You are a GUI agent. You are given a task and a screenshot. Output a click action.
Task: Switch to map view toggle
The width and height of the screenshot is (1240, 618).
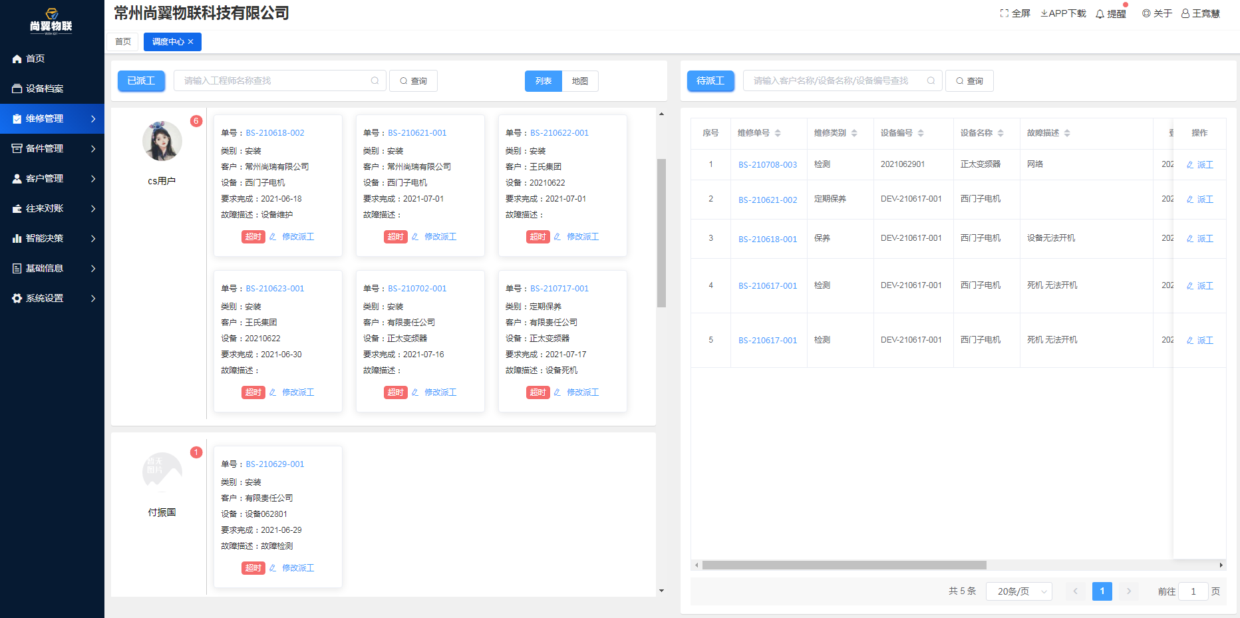[580, 81]
